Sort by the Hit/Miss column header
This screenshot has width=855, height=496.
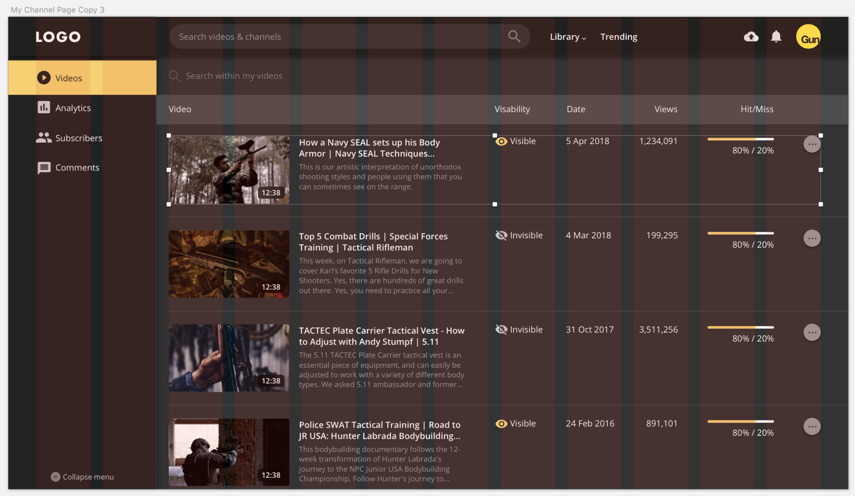[x=757, y=109]
